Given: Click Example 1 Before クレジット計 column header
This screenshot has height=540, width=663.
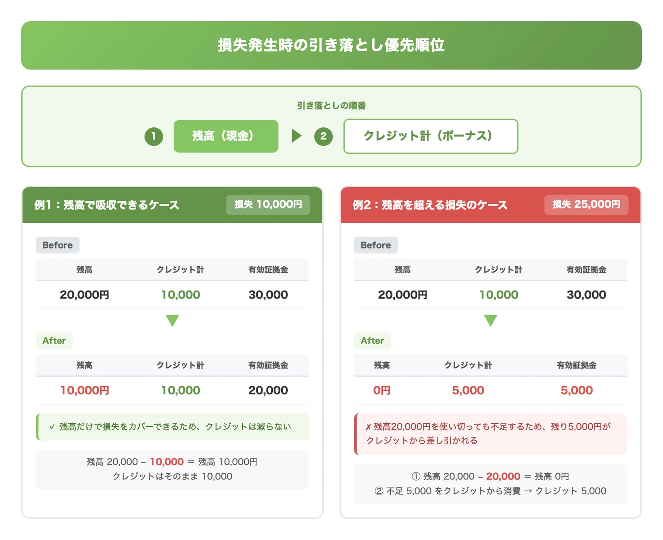Looking at the screenshot, I should point(180,270).
